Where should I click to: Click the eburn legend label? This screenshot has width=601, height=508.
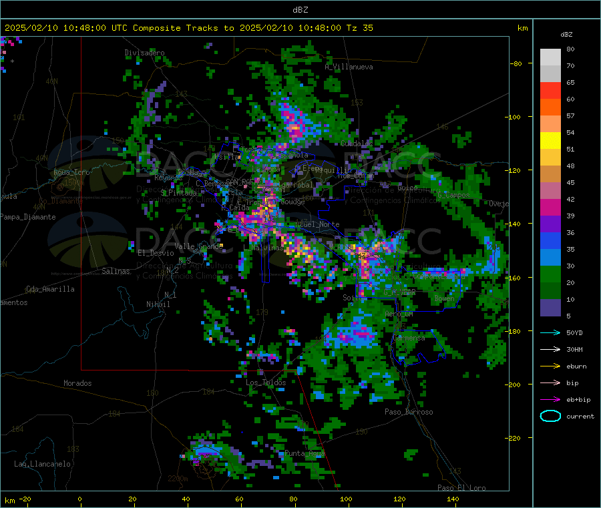click(576, 366)
